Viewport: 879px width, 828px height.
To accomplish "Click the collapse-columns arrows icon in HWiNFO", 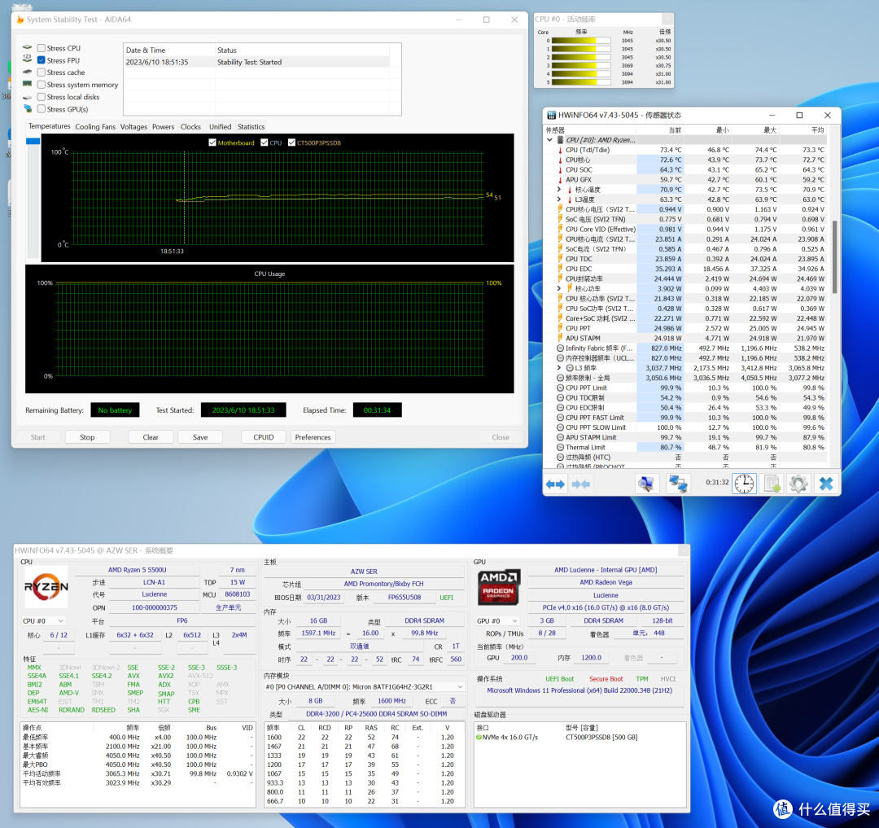I will click(x=581, y=484).
